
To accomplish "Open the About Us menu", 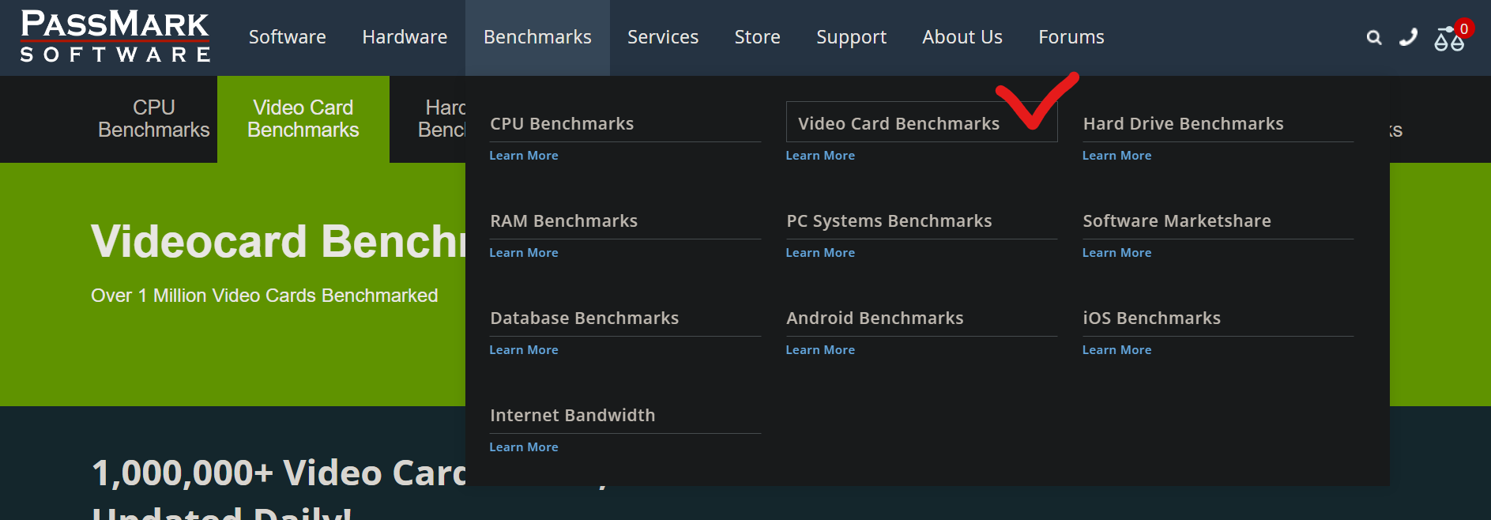I will [962, 37].
